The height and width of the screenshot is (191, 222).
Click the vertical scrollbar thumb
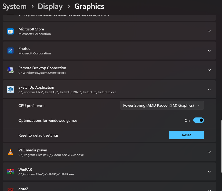[x=221, y=146]
